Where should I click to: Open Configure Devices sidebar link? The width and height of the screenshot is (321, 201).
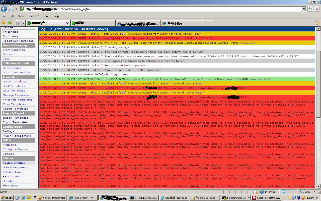click(15, 149)
